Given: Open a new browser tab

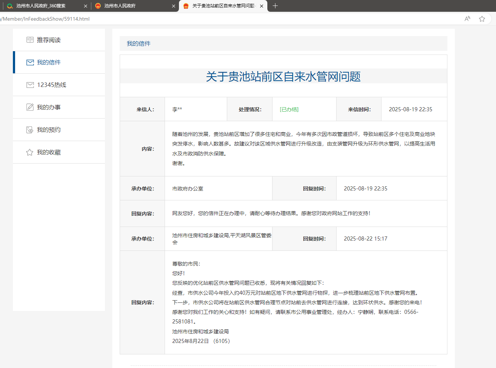Looking at the screenshot, I should pyautogui.click(x=275, y=6).
